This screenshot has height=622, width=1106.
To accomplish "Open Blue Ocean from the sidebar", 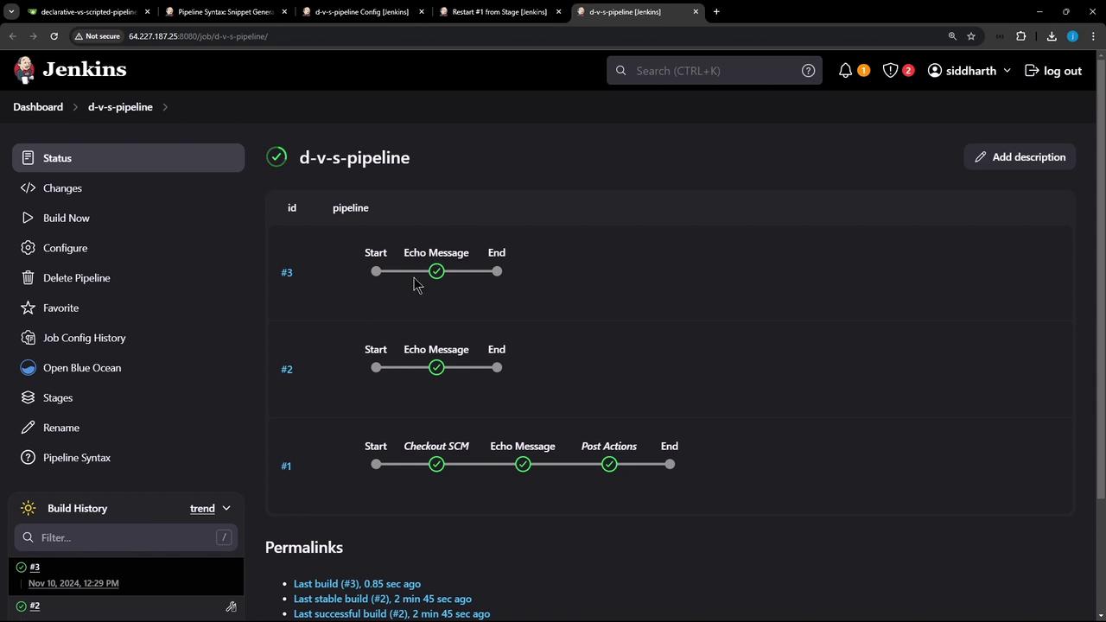I will coord(81,368).
